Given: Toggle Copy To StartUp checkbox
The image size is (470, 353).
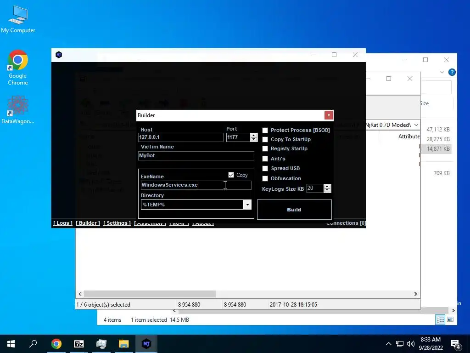Looking at the screenshot, I should point(265,140).
